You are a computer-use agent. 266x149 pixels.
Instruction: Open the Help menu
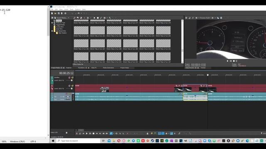tap(84, 10)
